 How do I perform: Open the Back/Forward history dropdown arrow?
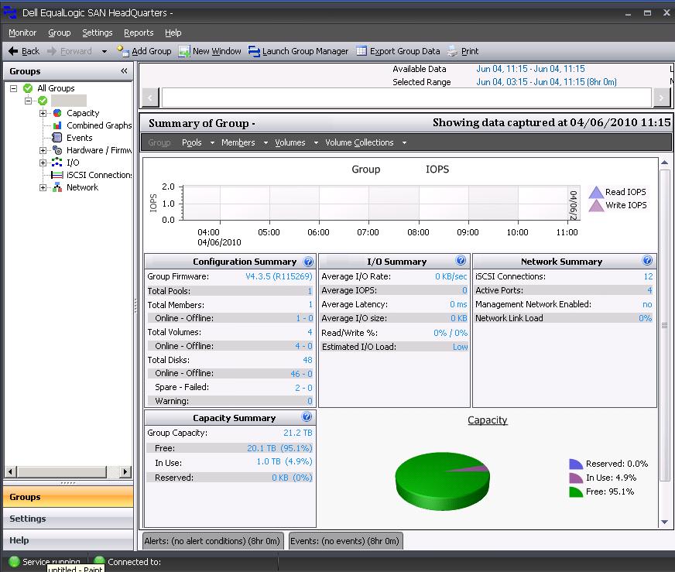pyautogui.click(x=105, y=52)
